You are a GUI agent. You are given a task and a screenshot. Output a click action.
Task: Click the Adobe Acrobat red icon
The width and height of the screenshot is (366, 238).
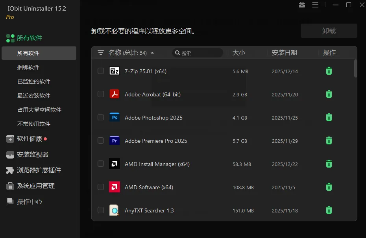click(x=115, y=94)
